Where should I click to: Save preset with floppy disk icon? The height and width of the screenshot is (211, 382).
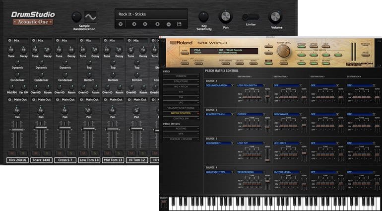coord(179,24)
